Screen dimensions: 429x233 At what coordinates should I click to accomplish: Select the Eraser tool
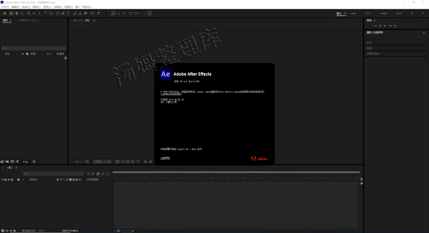pos(85,13)
